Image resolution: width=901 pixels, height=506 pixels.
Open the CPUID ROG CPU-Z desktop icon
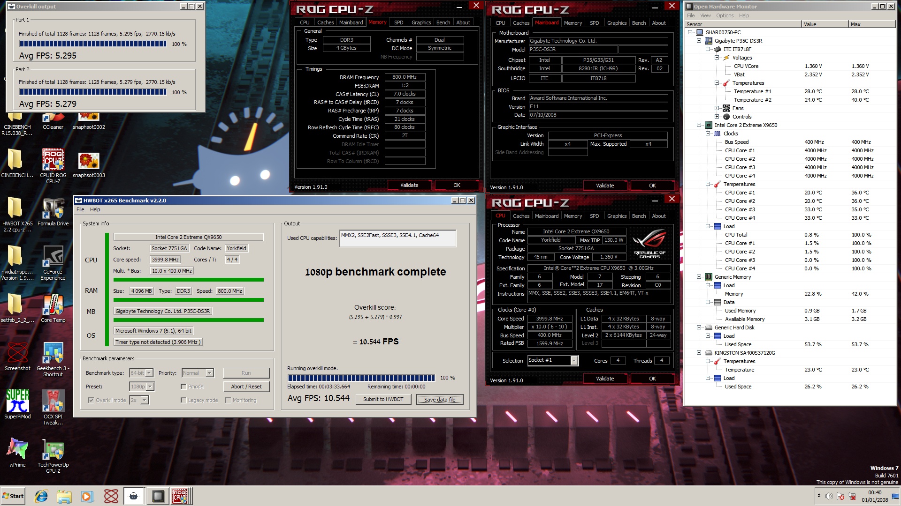pos(53,166)
